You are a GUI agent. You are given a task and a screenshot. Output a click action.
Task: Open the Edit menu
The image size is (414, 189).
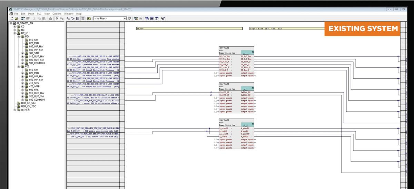[23, 14]
